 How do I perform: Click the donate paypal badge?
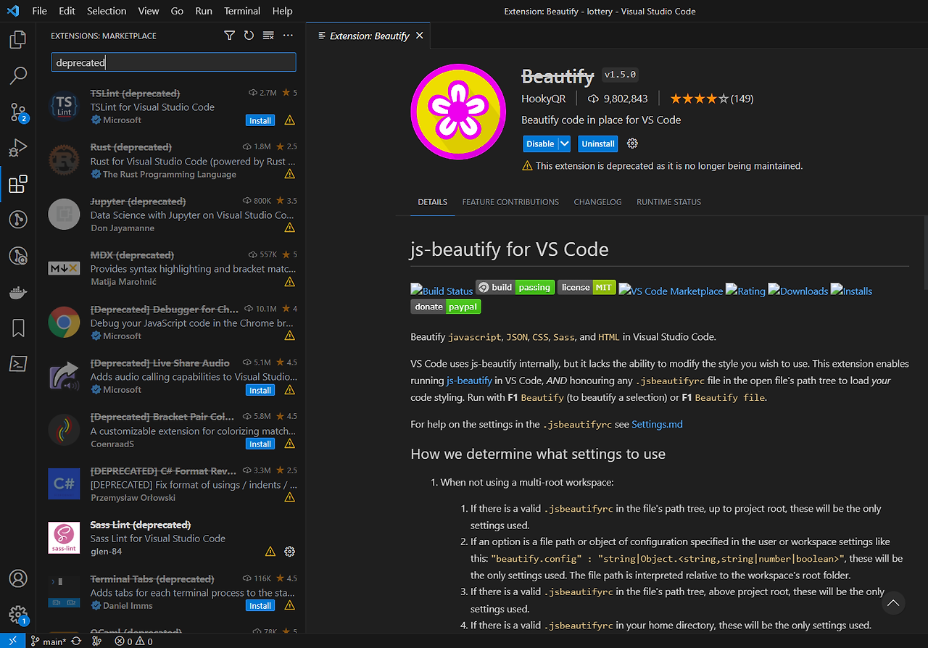pyautogui.click(x=446, y=307)
